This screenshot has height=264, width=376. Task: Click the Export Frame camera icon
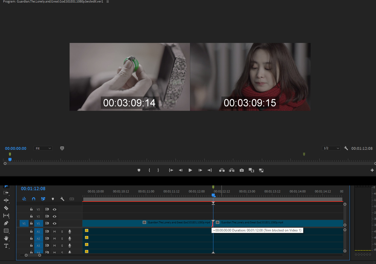click(241, 170)
